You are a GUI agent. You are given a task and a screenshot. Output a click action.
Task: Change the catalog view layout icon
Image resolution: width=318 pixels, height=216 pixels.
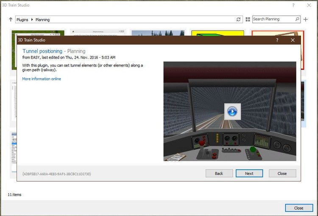pyautogui.click(x=248, y=19)
